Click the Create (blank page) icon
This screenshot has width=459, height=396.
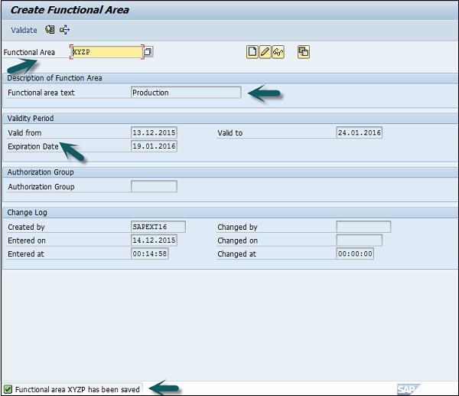coord(252,52)
